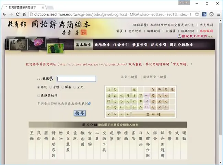Insert the second tone mark ˊ
This screenshot has width=223, height=165.
point(109,114)
